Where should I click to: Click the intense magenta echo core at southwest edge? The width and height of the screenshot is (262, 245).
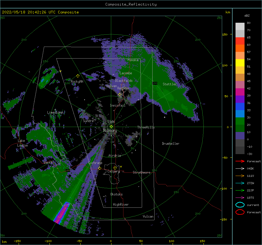61,213
